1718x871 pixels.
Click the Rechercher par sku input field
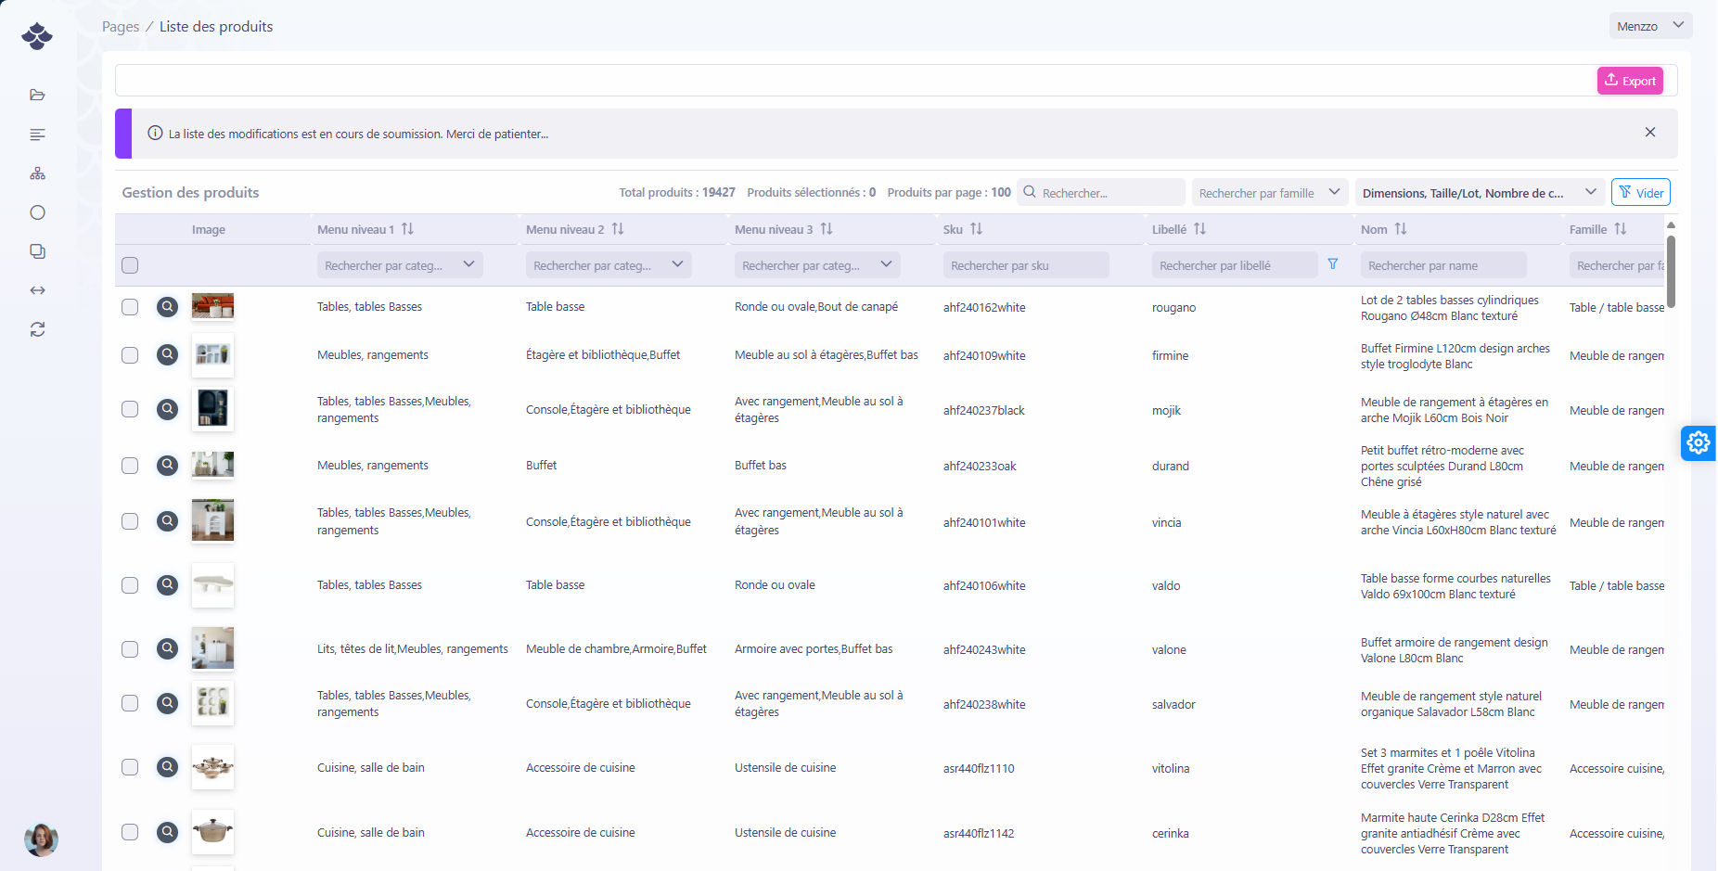click(1025, 265)
